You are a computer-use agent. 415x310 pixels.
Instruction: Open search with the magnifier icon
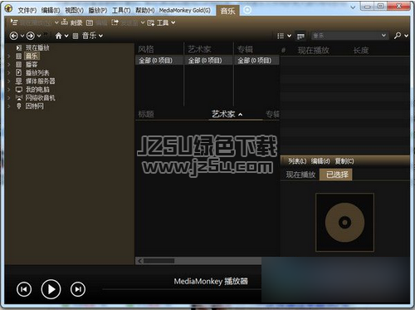coord(398,36)
